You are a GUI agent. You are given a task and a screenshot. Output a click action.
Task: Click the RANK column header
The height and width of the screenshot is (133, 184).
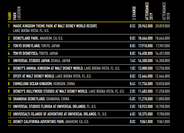click(x=10, y=16)
